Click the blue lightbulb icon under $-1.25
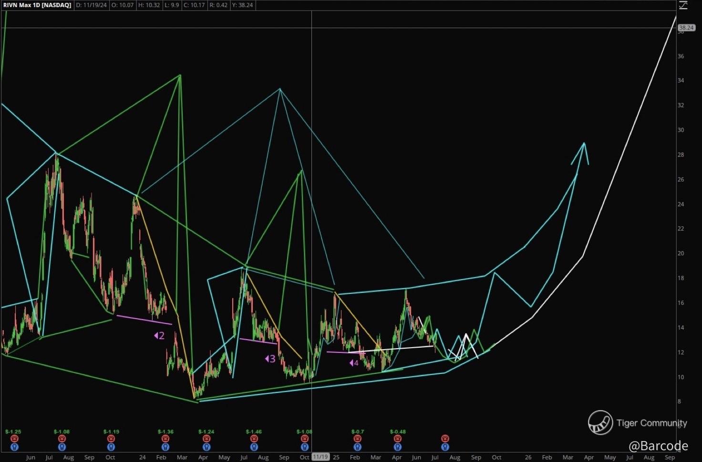Viewport: 702px width, 462px height. tap(14, 447)
